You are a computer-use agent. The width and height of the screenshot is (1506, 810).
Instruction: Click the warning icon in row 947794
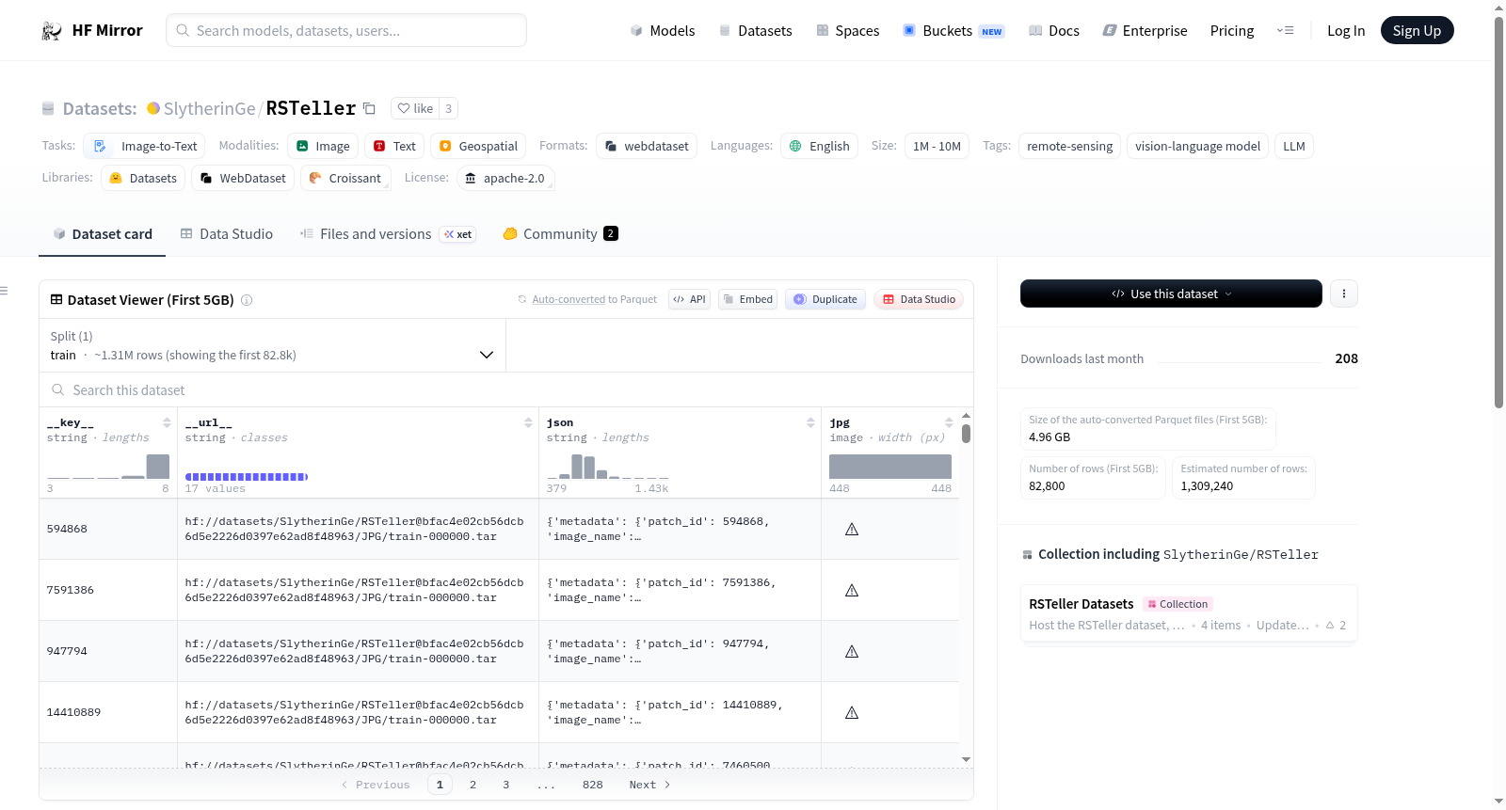(x=852, y=652)
